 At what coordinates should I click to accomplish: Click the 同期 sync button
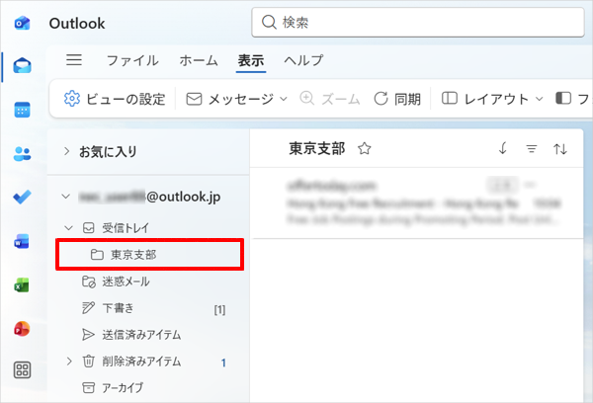pos(397,99)
